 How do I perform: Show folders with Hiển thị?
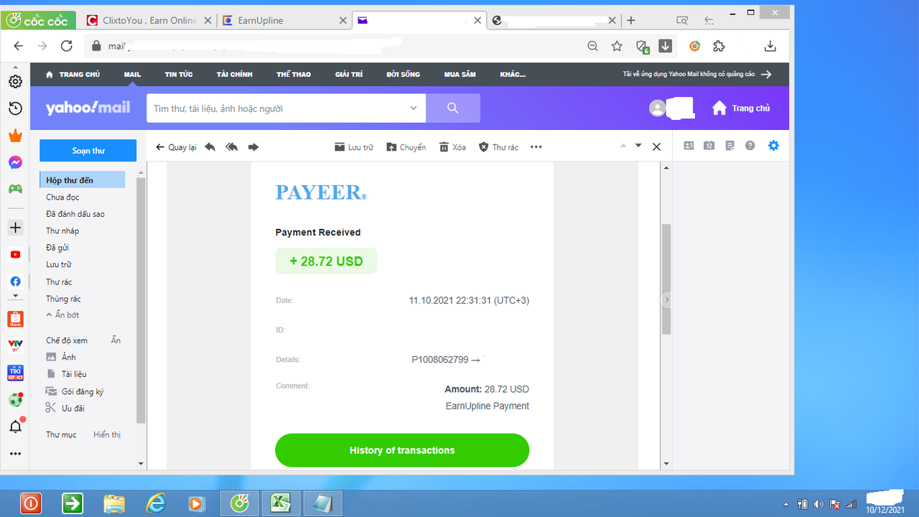pyautogui.click(x=107, y=435)
